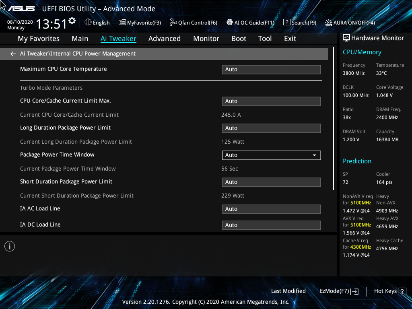Viewport: 412px width, 309px height.
Task: Open the IA AC Load Line selector
Action: pos(271,209)
